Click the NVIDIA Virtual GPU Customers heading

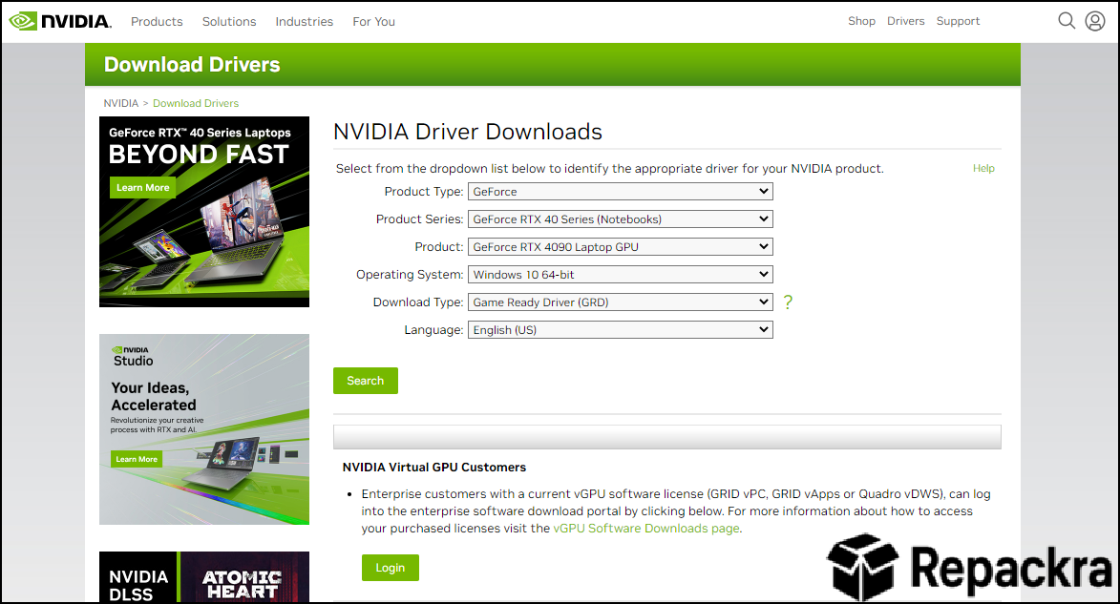tap(434, 467)
